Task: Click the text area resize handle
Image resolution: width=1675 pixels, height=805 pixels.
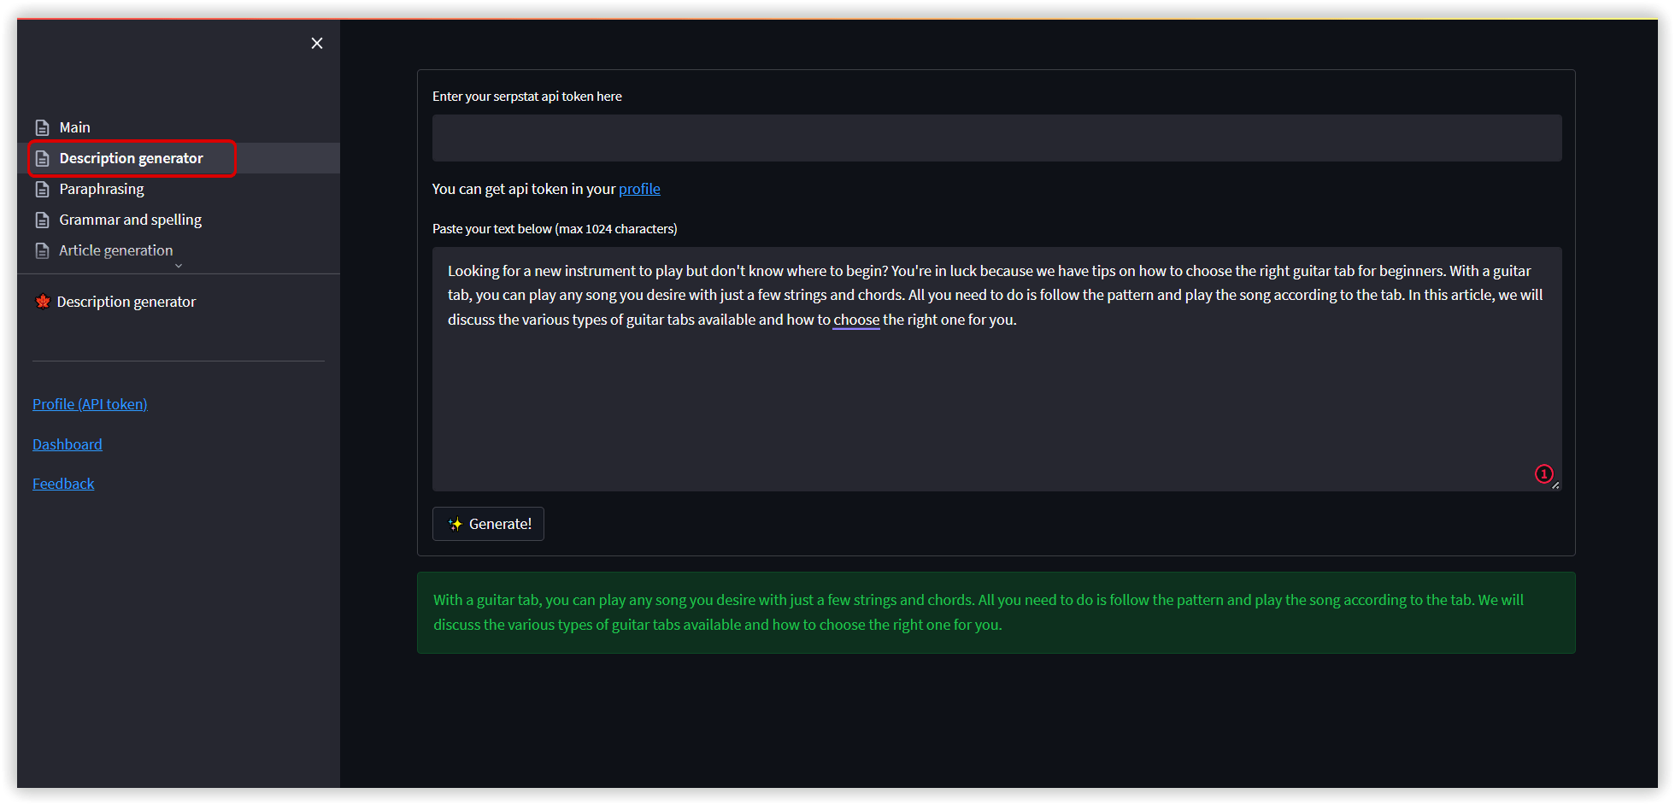Action: click(1555, 485)
